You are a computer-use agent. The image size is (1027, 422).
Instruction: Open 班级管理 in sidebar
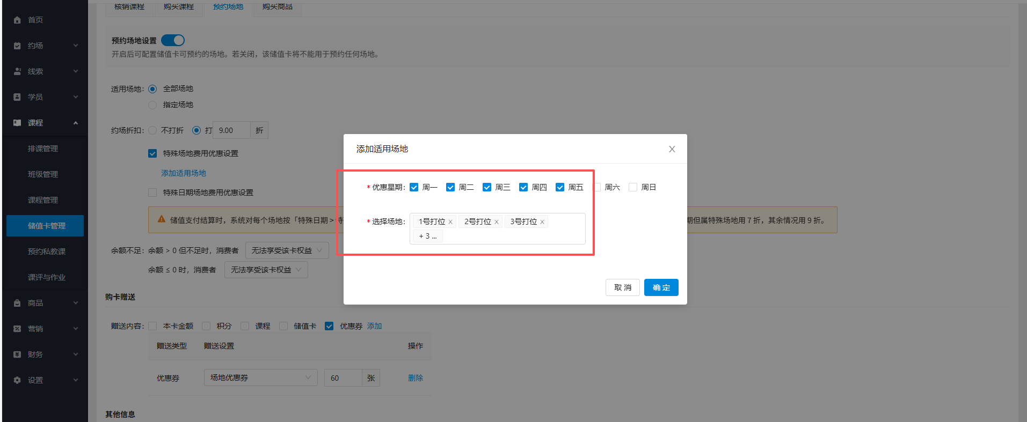pos(43,174)
